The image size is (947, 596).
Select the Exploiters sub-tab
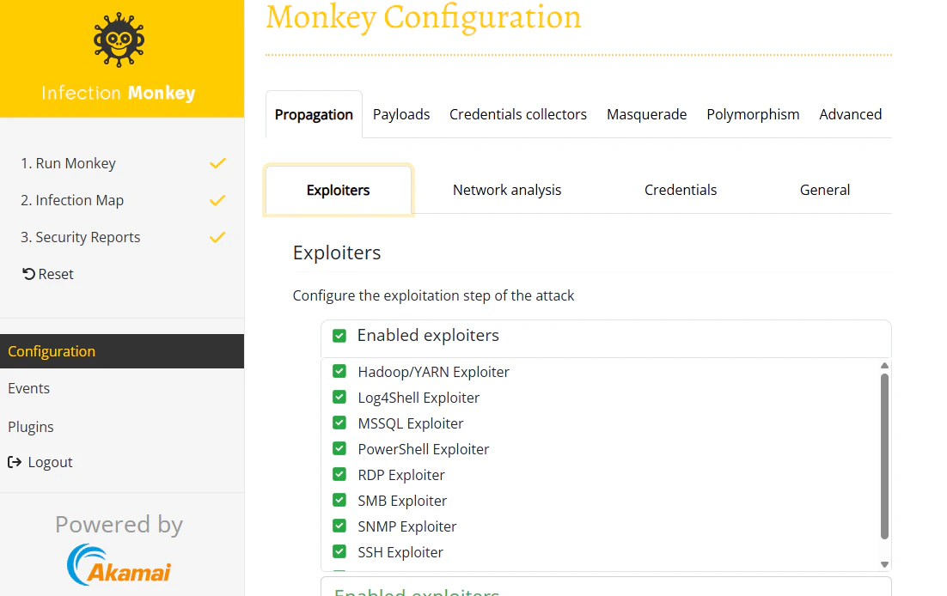pos(339,190)
